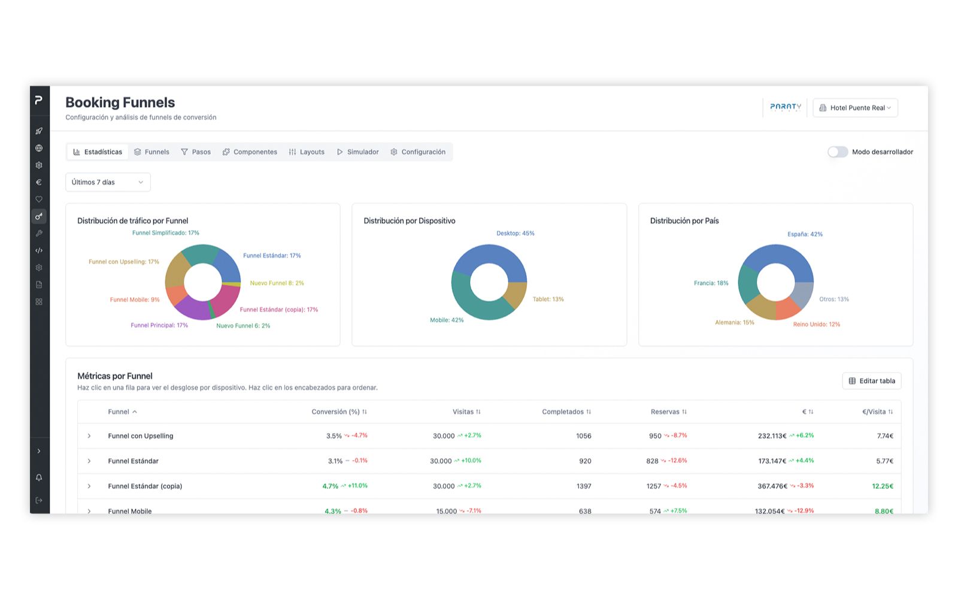Open the grid apps sidebar icon
Image resolution: width=958 pixels, height=599 pixels.
[39, 302]
